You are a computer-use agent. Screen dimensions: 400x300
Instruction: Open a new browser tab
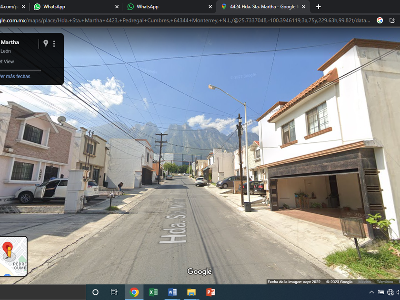319,7
